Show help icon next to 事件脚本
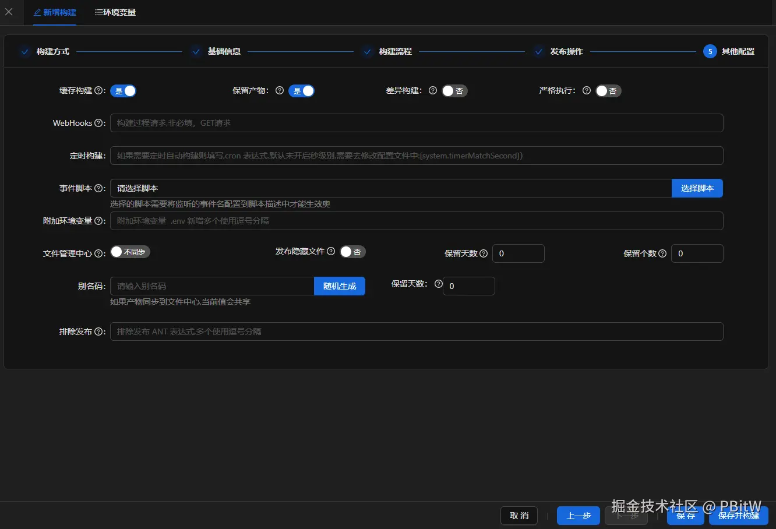Viewport: 776px width, 529px height. 98,188
